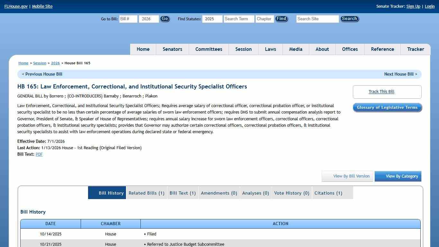Open the Senators menu
This screenshot has width=439, height=247.
coord(172,49)
